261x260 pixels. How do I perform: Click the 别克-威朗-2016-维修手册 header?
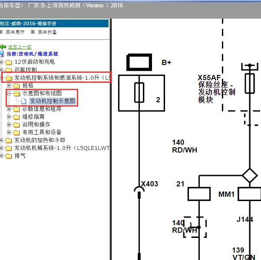point(54,23)
